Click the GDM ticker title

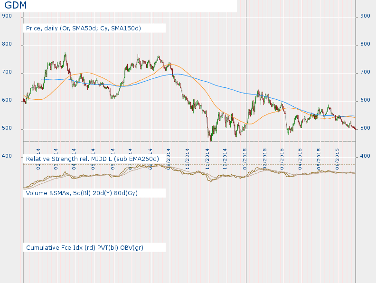[x=16, y=6]
